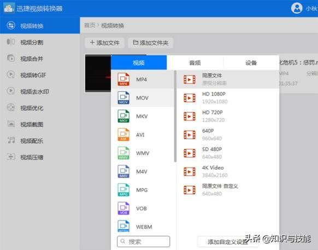
Task: Click the WEBM format label
Action: click(144, 227)
